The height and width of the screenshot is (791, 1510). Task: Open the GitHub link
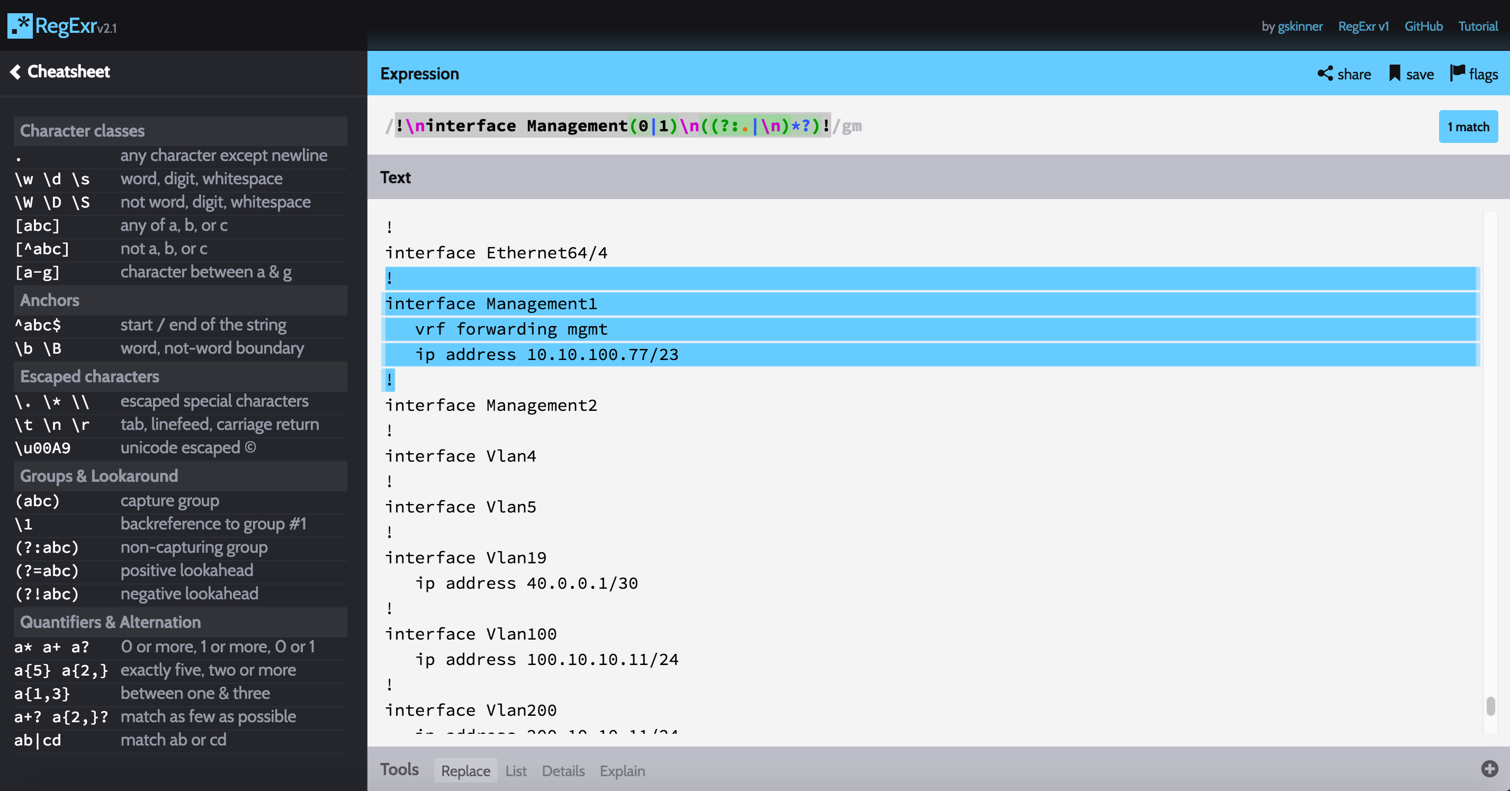click(x=1423, y=26)
